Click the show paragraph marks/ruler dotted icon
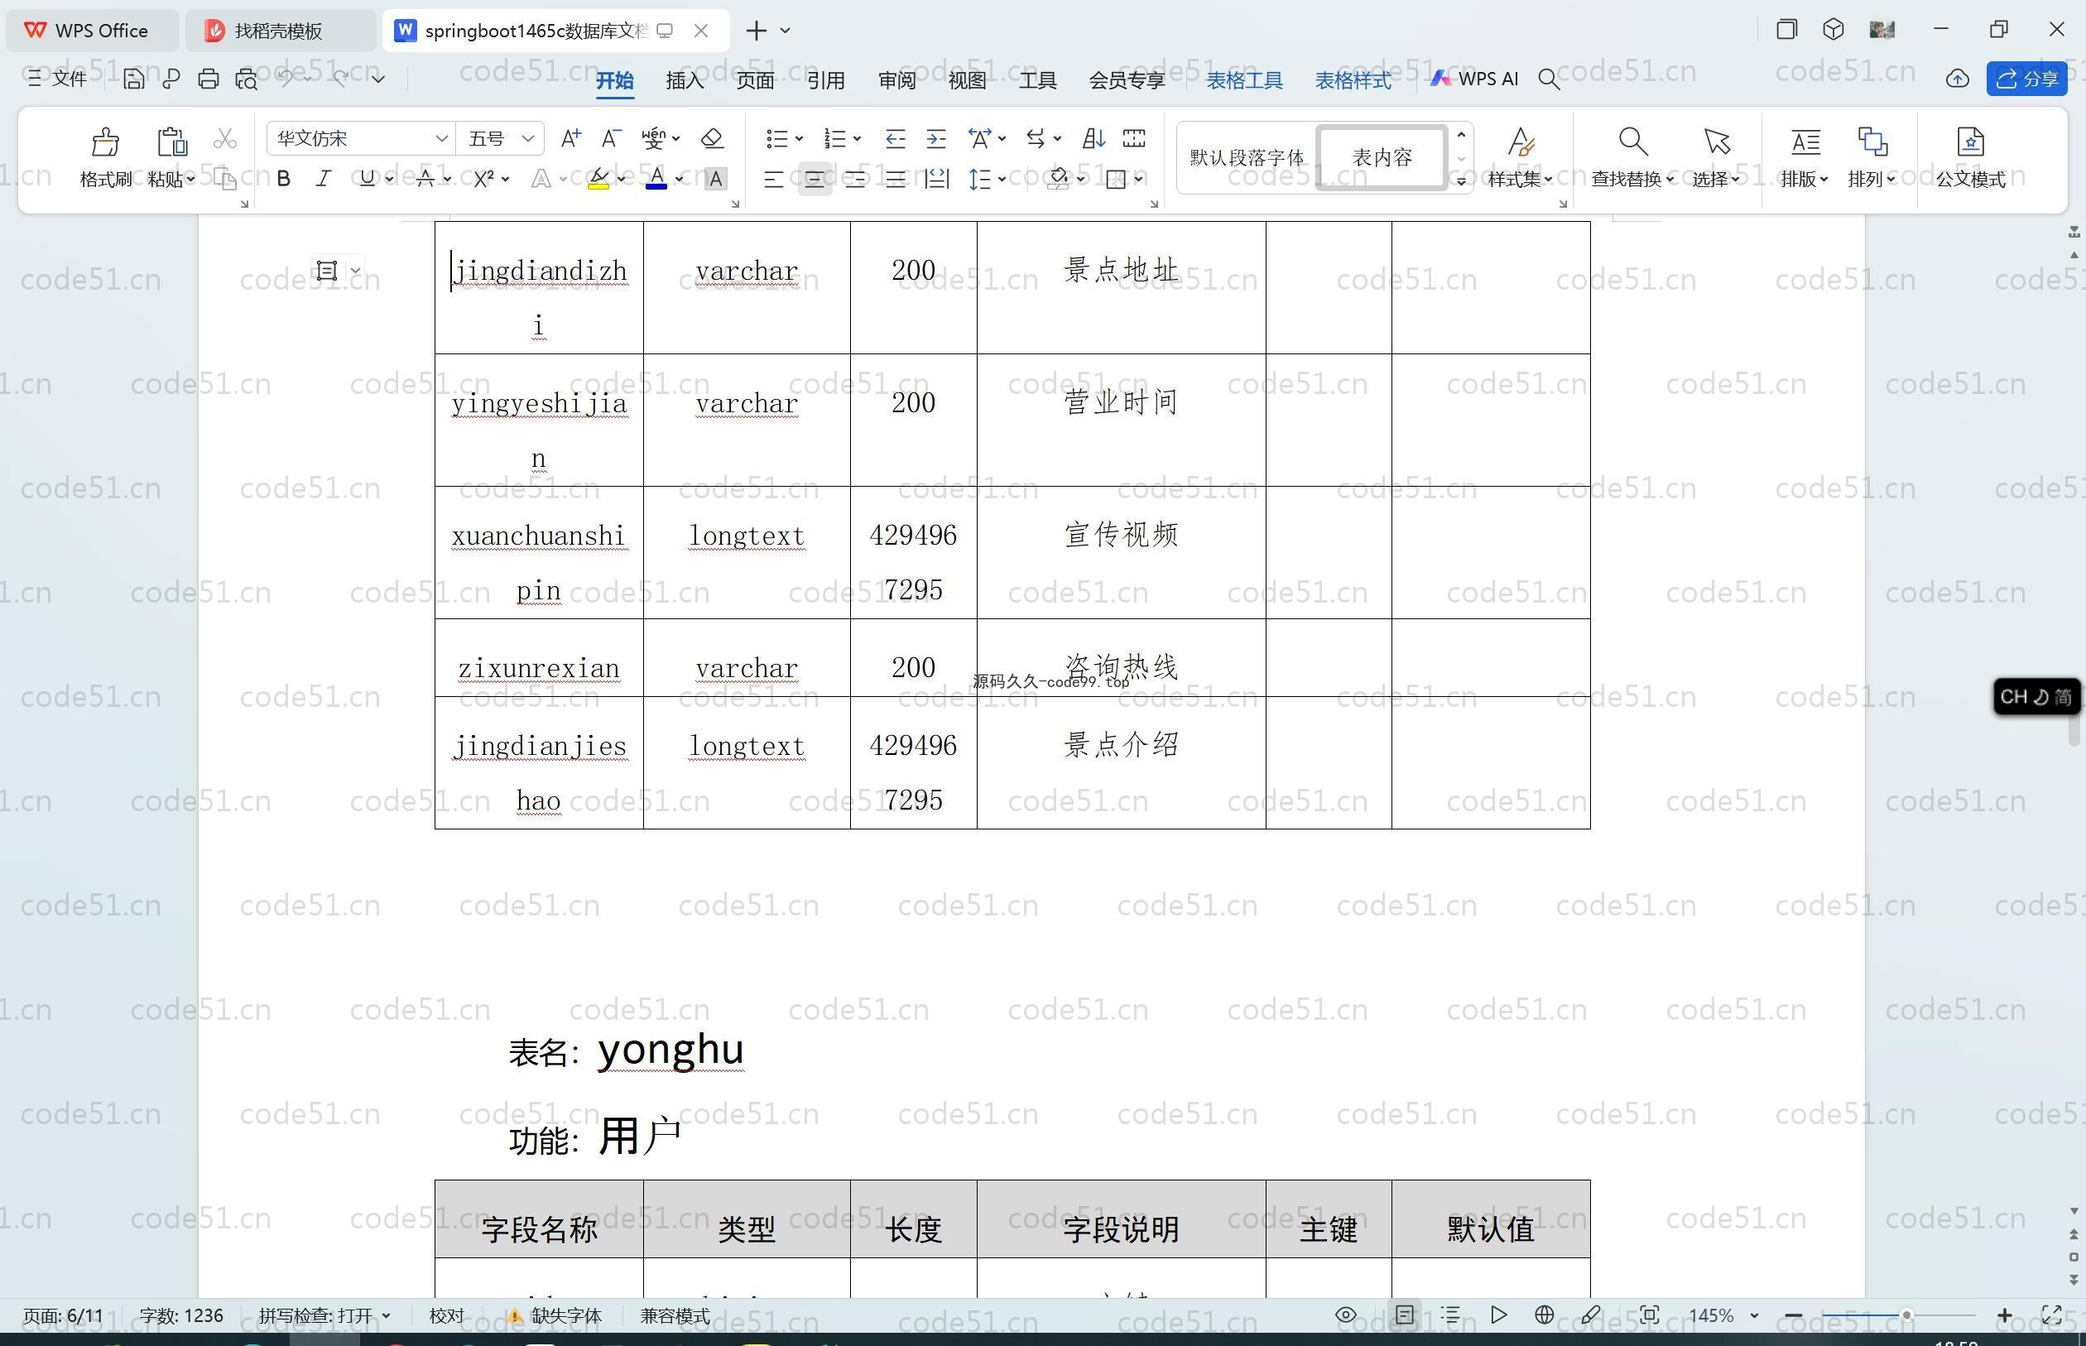2086x1346 pixels. pos(1134,138)
